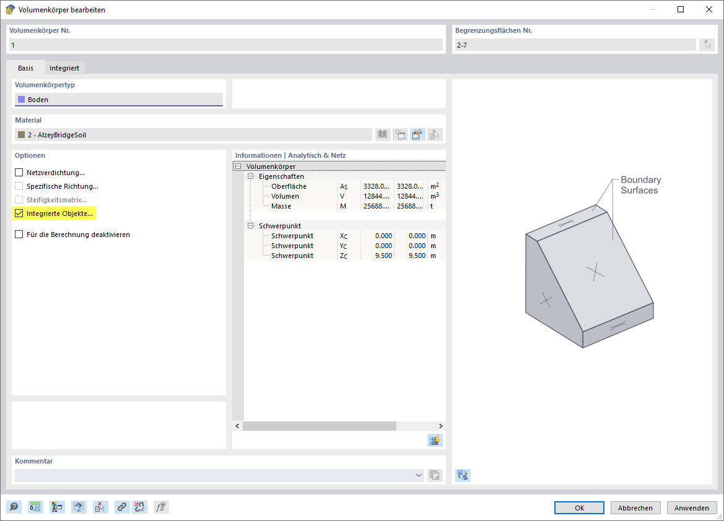The height and width of the screenshot is (521, 724).
Task: Apply changes with the Anwenden button
Action: [692, 507]
